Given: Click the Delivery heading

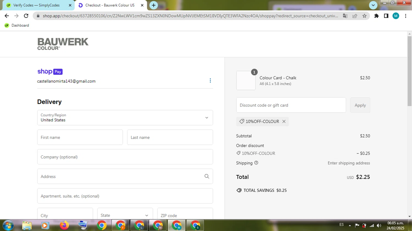Looking at the screenshot, I should click(x=49, y=102).
